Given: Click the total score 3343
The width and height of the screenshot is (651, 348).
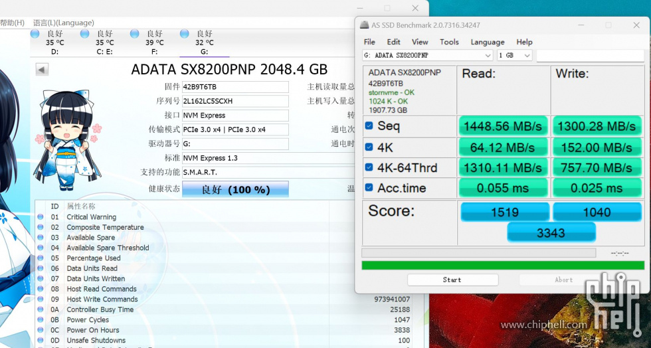Looking at the screenshot, I should [551, 232].
